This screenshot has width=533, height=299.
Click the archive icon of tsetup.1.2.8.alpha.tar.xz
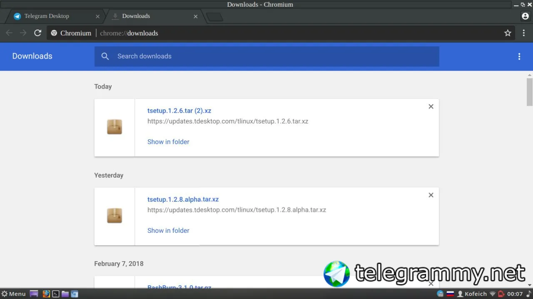[115, 215]
